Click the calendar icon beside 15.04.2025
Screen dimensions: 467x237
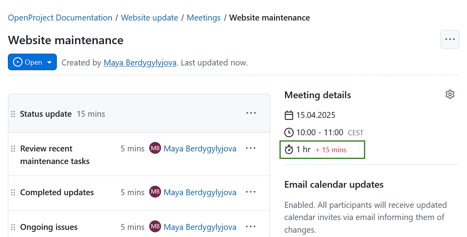tap(289, 116)
